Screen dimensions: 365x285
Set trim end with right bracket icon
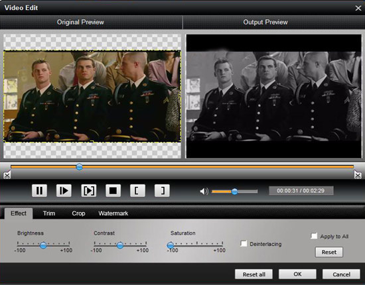click(162, 191)
